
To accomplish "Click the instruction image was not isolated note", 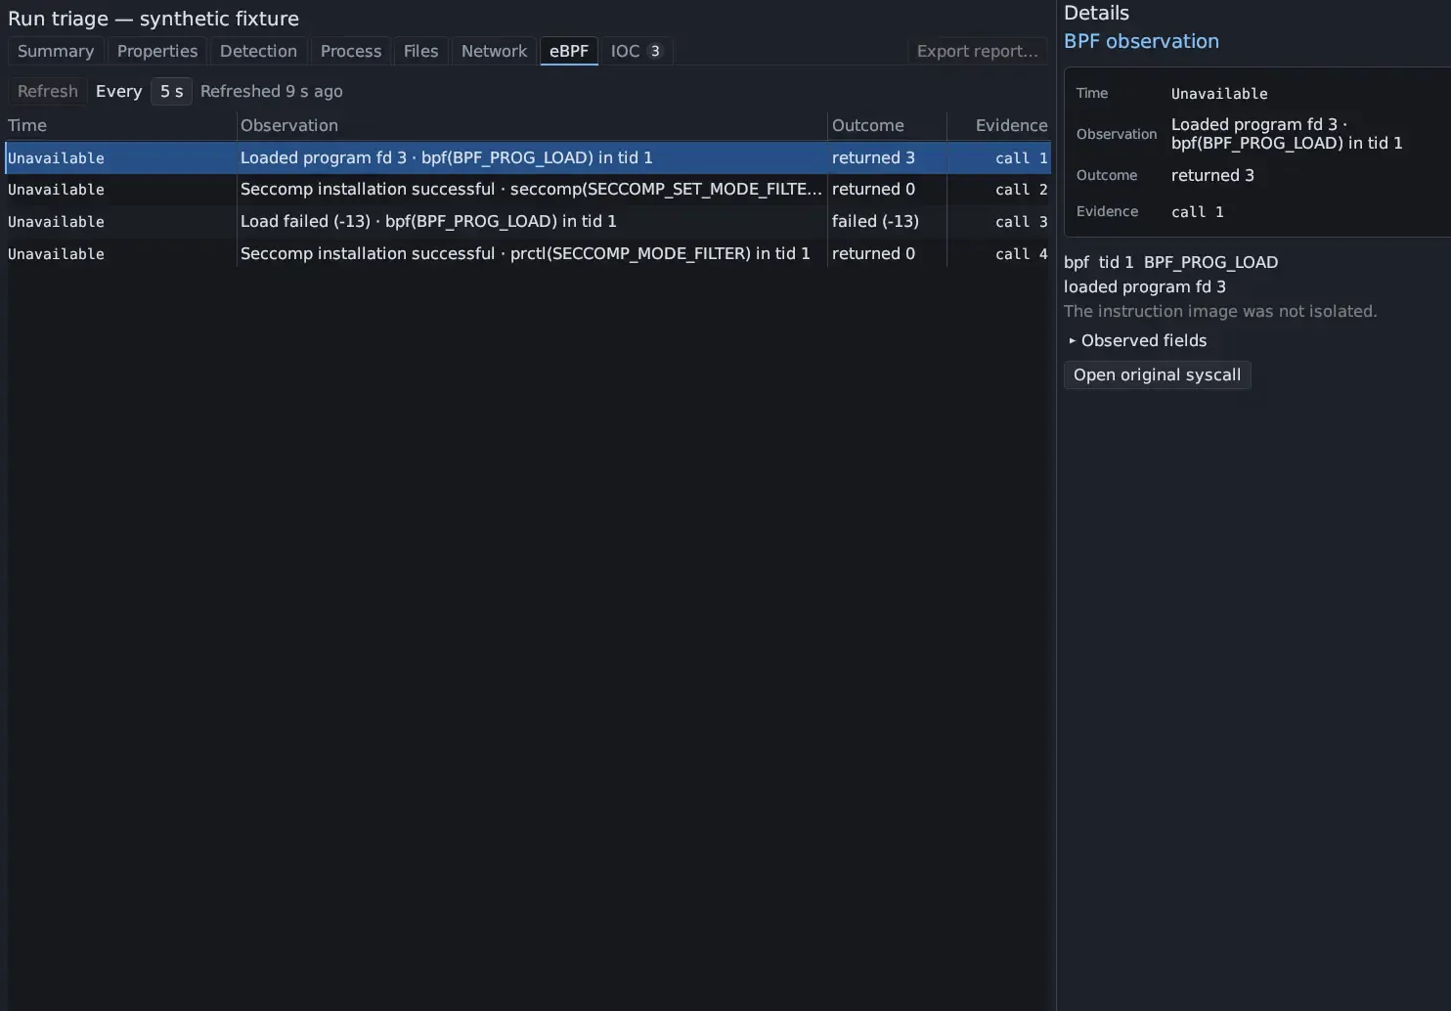I will click(1220, 311).
